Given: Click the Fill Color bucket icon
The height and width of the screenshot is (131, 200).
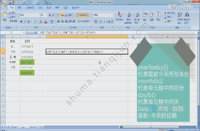Looking at the screenshot, I should pos(40,21).
